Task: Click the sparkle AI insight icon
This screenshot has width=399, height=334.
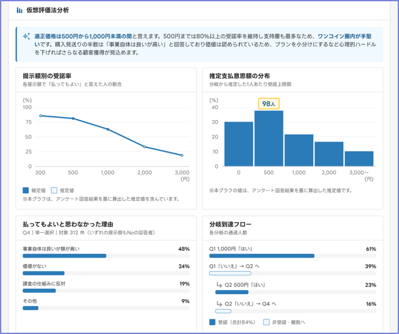Action: pyautogui.click(x=27, y=36)
